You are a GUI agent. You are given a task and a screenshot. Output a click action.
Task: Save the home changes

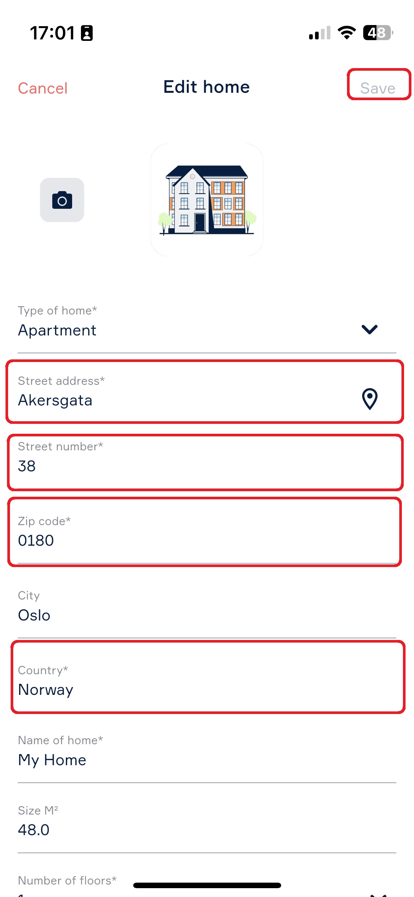point(378,88)
